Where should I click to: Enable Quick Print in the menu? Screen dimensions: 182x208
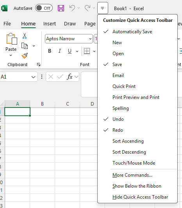pos(137,86)
